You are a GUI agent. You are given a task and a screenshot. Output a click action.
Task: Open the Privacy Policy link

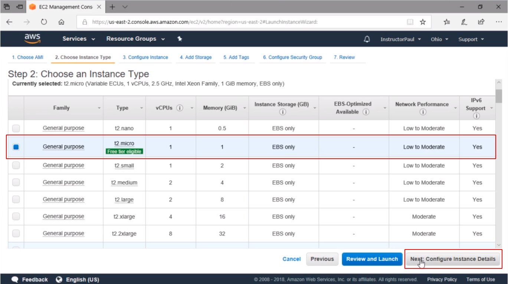[x=442, y=280]
